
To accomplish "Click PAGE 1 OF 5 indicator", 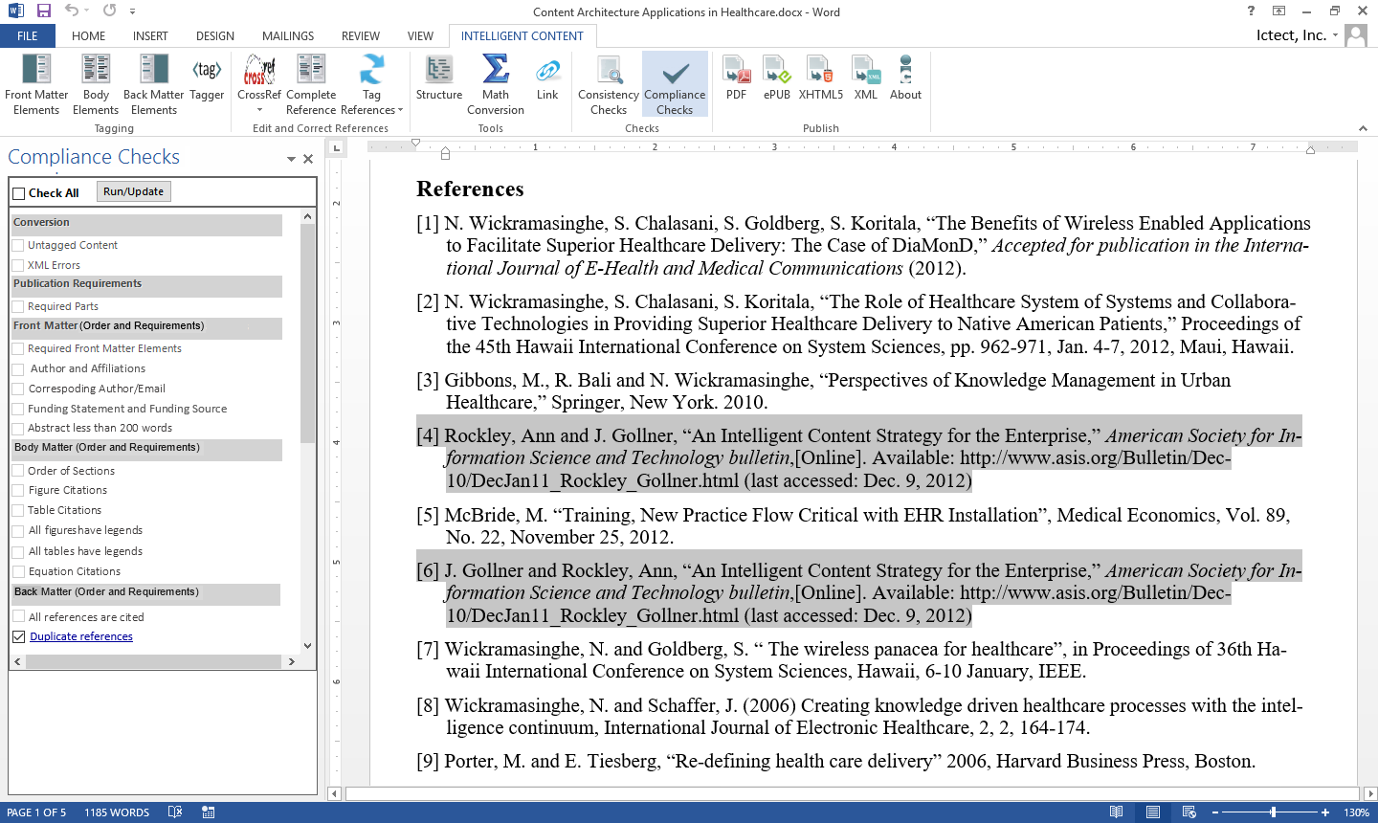I will click(x=36, y=812).
